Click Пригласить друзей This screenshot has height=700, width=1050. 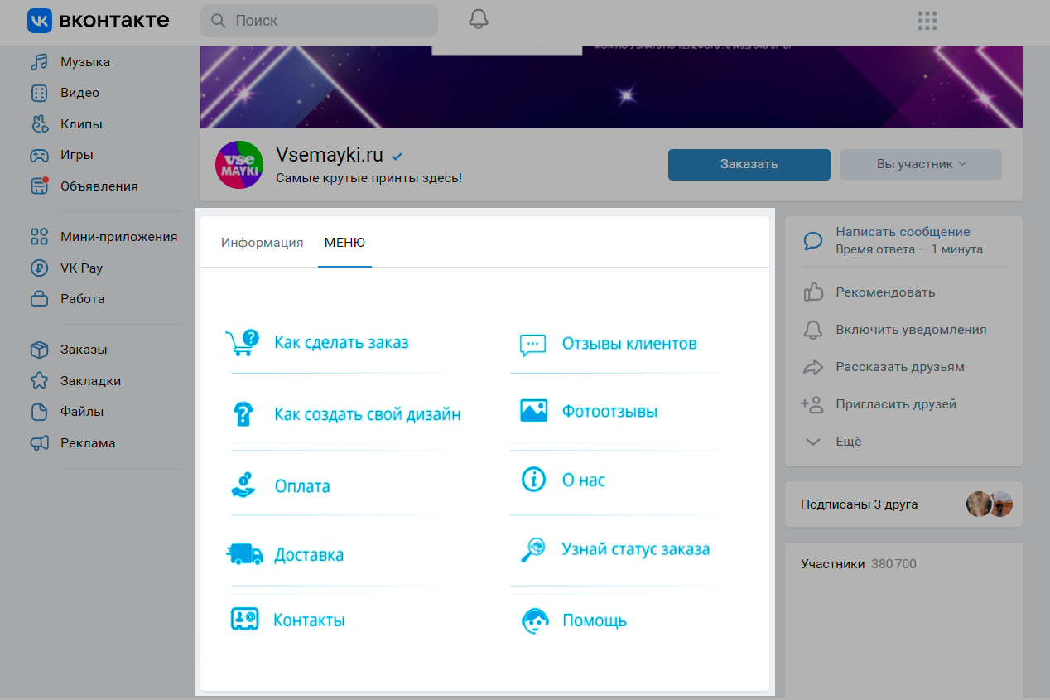[x=896, y=404]
